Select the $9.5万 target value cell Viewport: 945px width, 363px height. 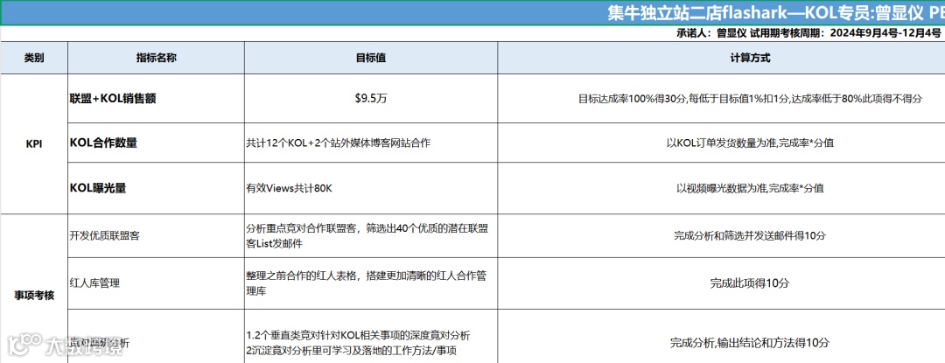tap(371, 99)
